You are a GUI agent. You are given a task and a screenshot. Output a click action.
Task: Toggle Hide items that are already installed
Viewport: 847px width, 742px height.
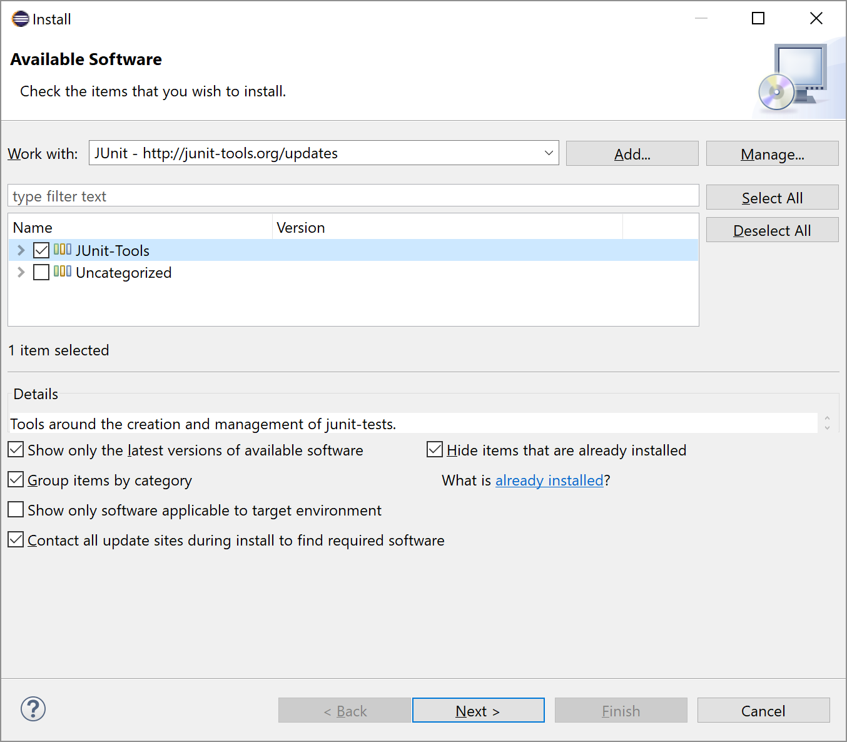435,450
